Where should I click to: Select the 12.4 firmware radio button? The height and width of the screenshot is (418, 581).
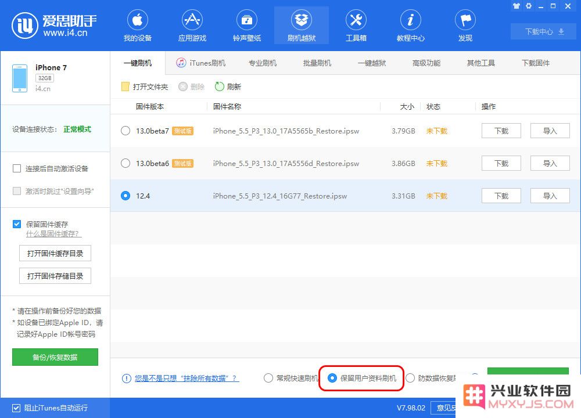point(125,196)
